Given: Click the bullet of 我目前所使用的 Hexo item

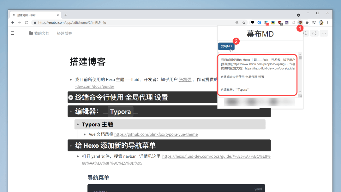Looking at the screenshot, I should (71, 80).
